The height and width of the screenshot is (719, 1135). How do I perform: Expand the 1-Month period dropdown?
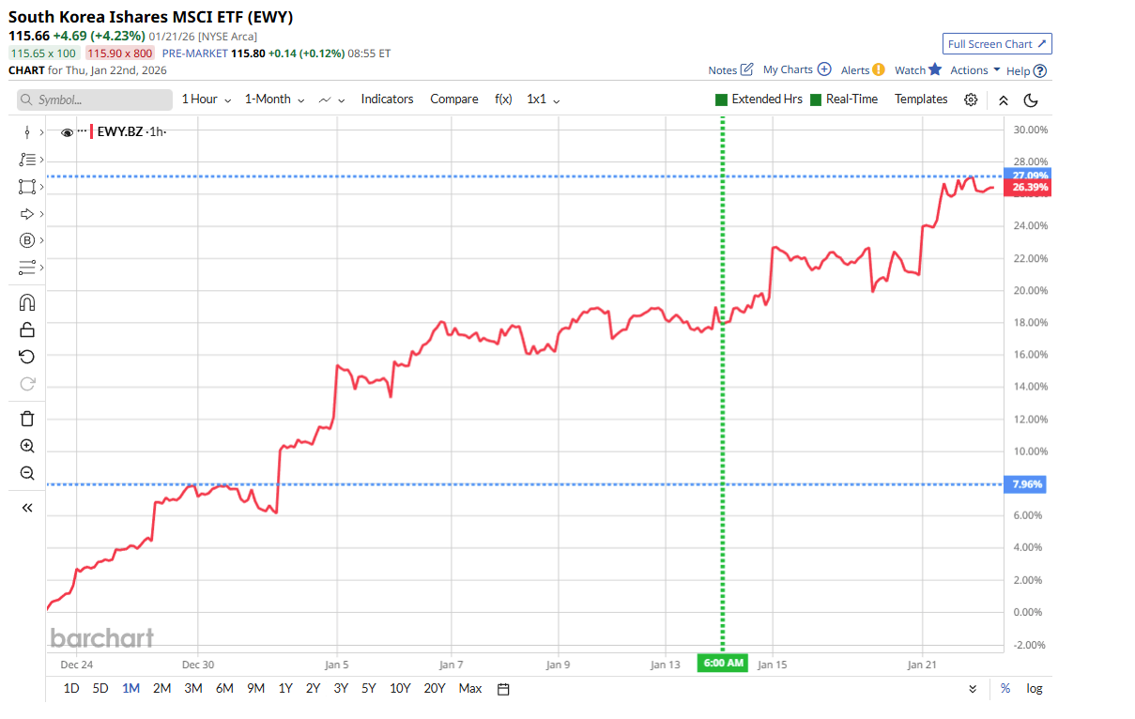click(x=274, y=99)
